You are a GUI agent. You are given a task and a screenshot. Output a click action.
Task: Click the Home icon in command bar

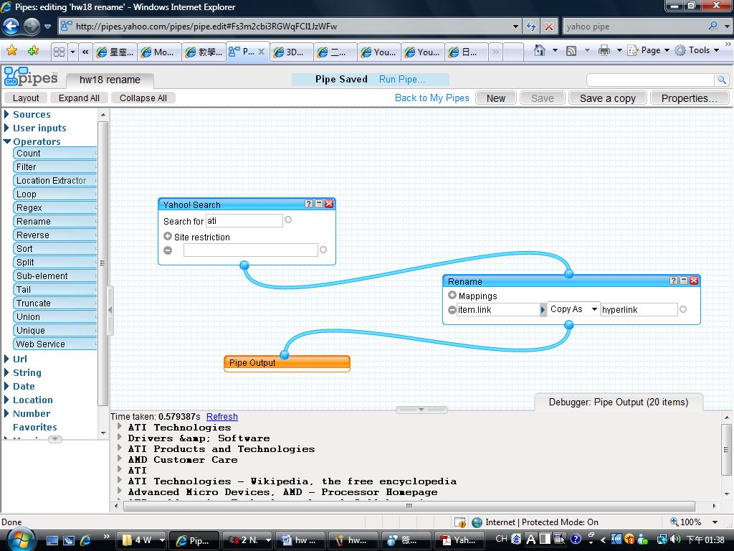(540, 50)
